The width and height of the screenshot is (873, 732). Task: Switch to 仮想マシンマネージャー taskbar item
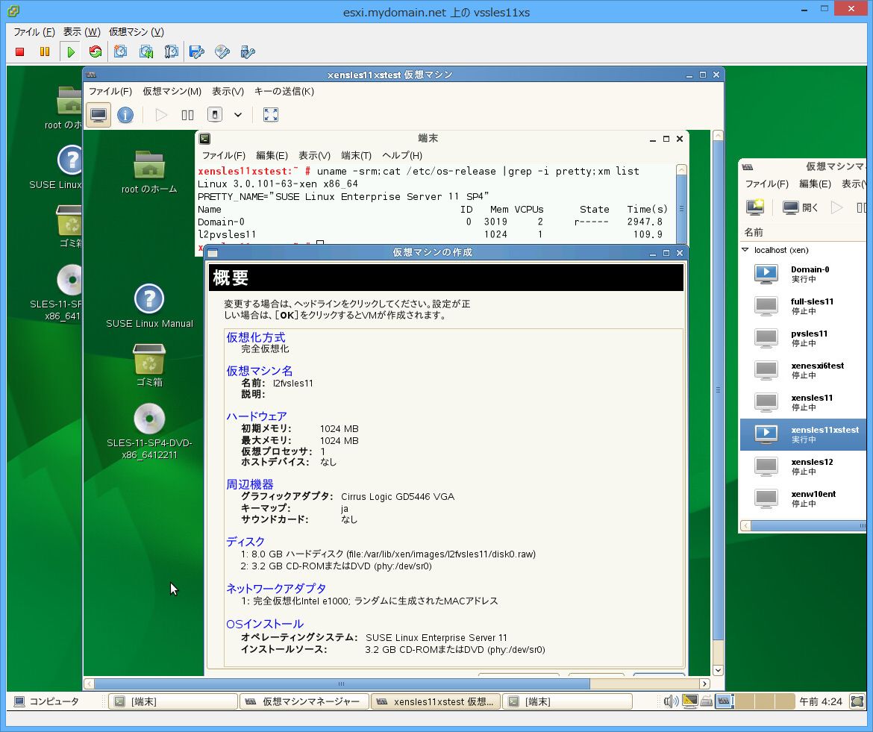pyautogui.click(x=304, y=701)
